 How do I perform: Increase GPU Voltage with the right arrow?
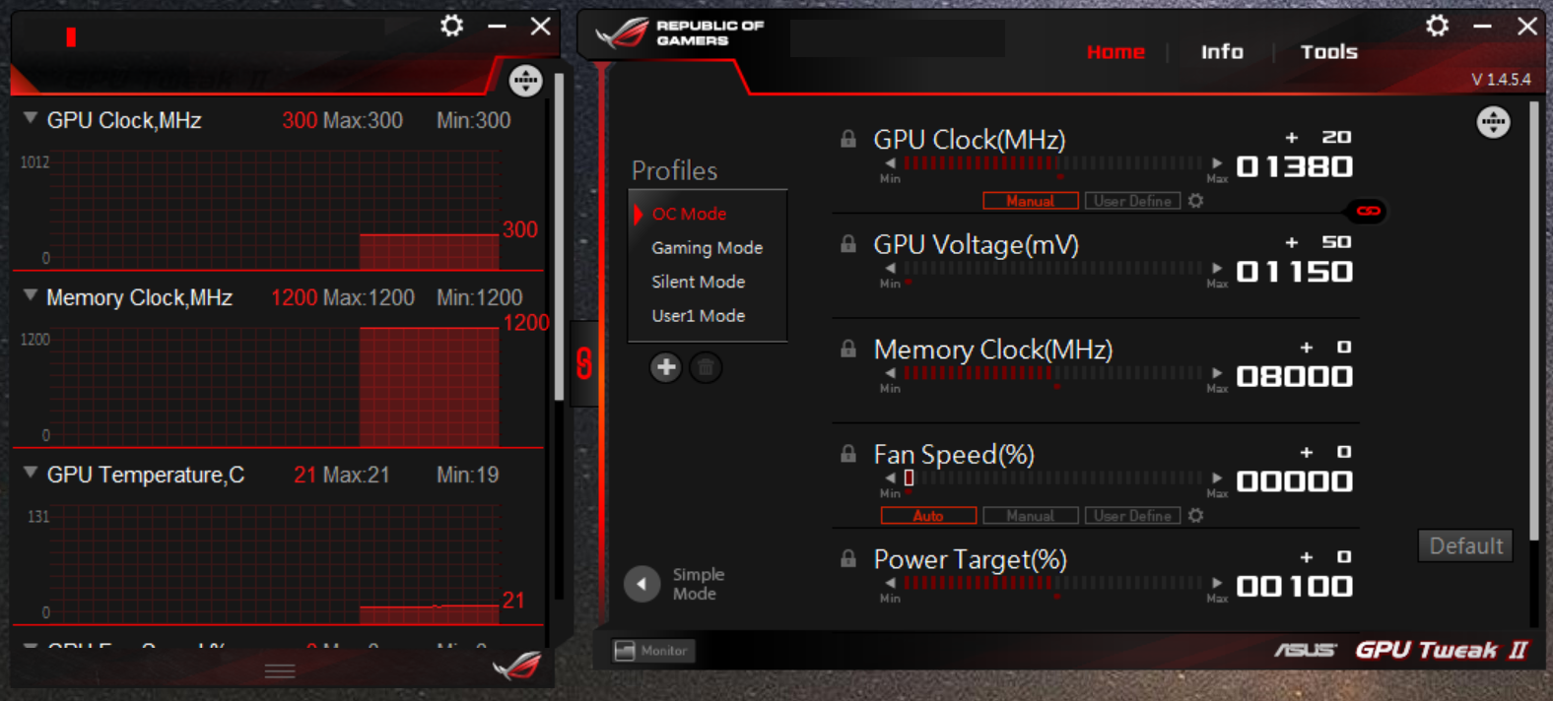tap(1217, 268)
